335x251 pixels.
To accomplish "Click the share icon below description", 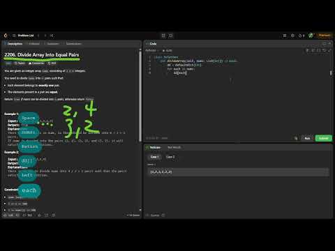I will click(46, 215).
